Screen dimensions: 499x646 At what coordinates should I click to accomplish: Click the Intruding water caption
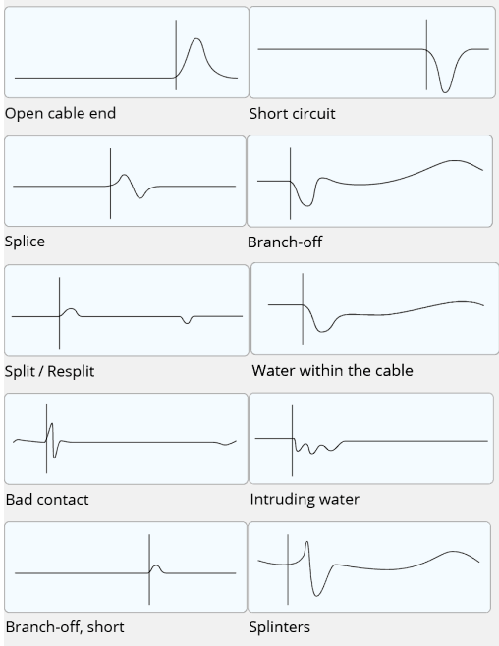pyautogui.click(x=305, y=499)
